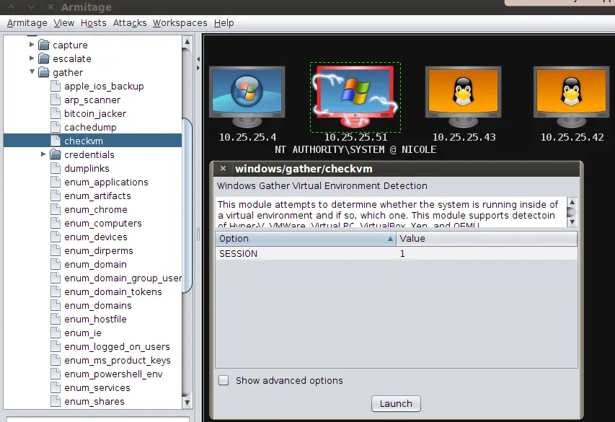
Task: Select the gather folder icon
Action: [44, 72]
